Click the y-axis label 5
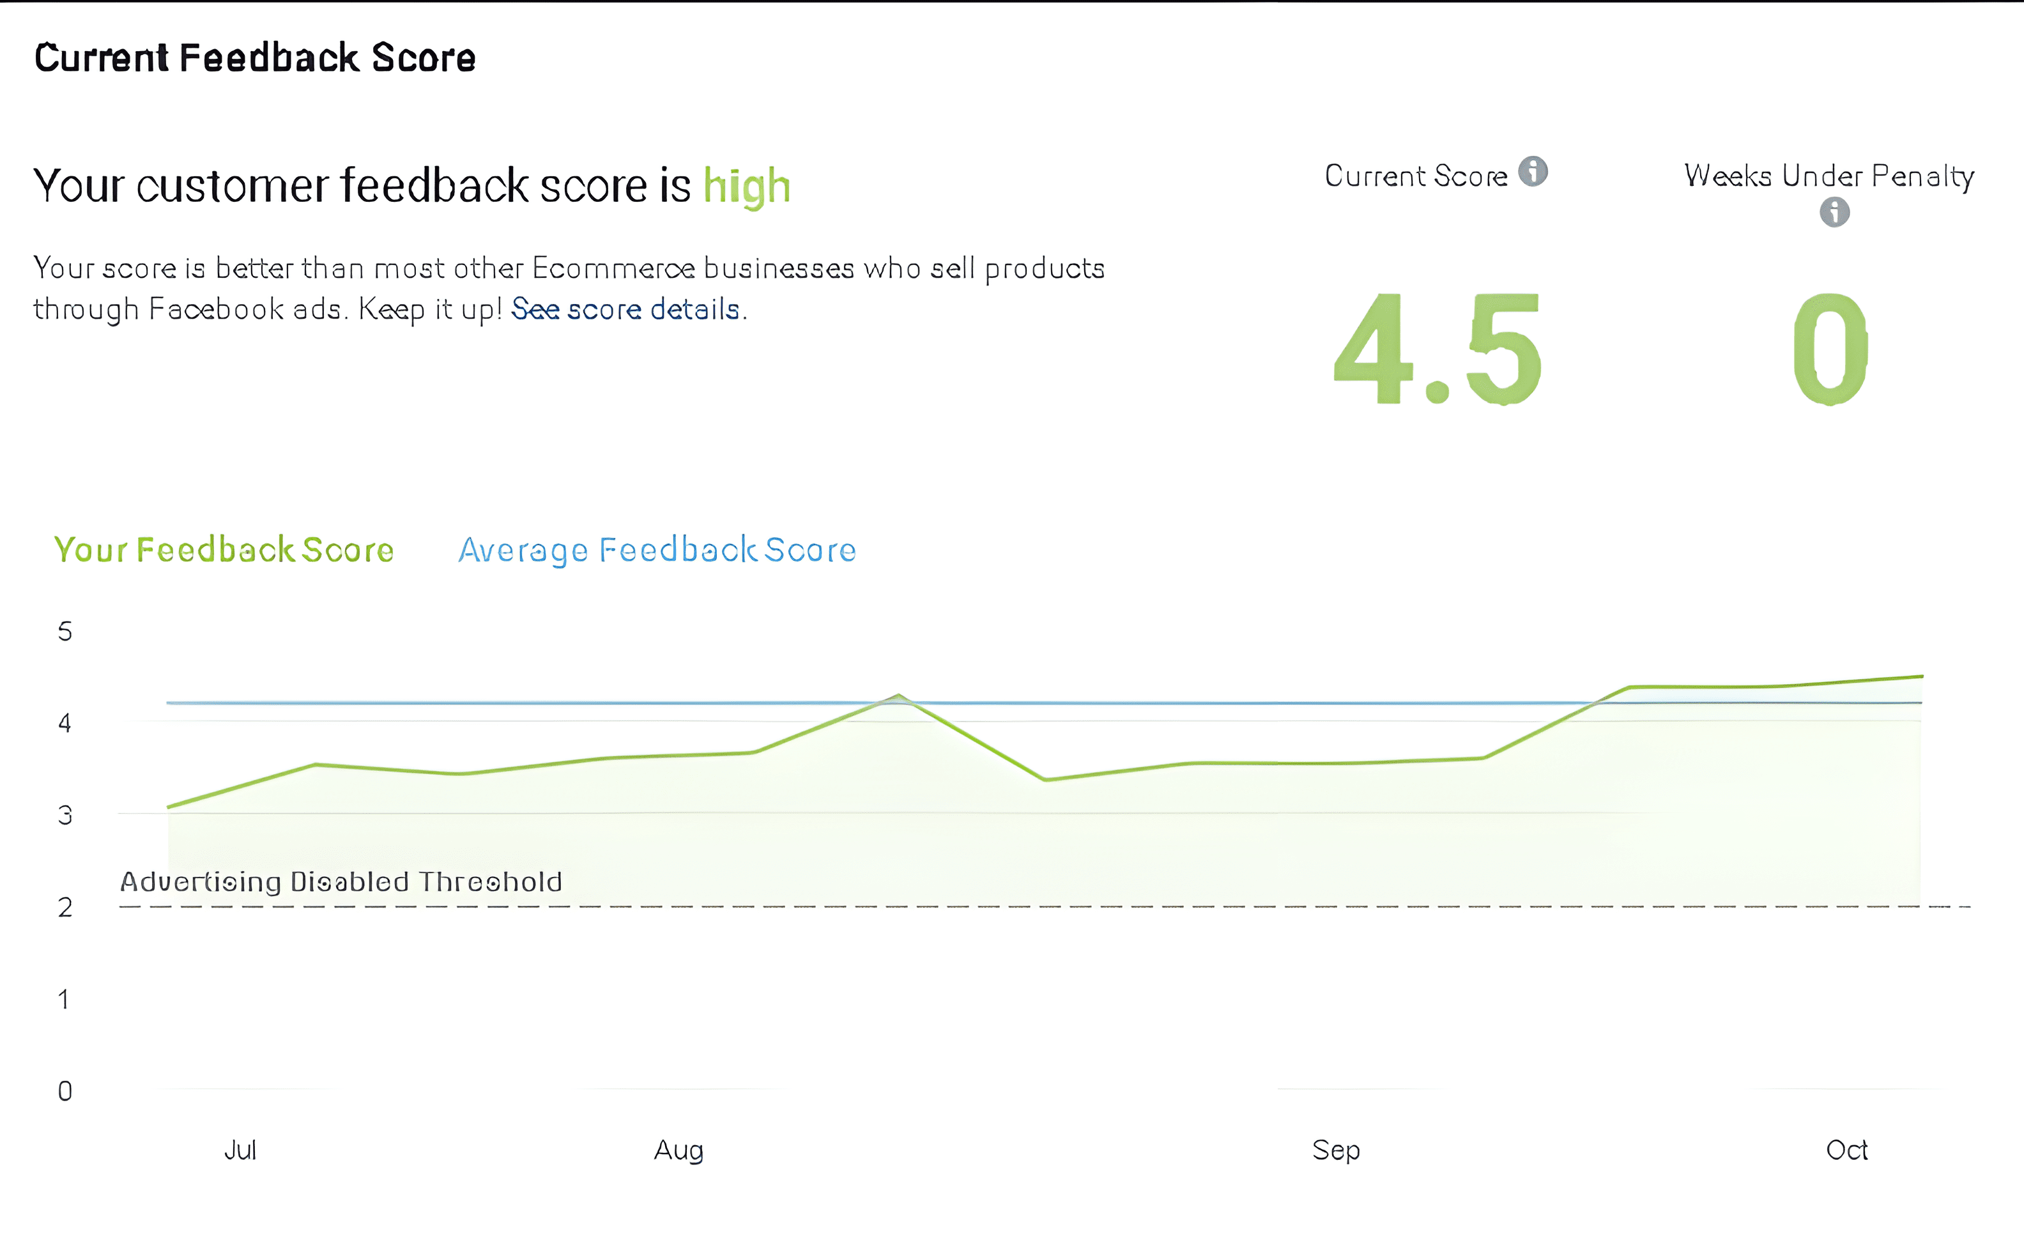This screenshot has width=2024, height=1257. 65,632
